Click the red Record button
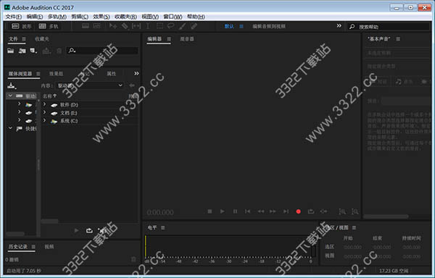The width and height of the screenshot is (435, 278). point(298,211)
